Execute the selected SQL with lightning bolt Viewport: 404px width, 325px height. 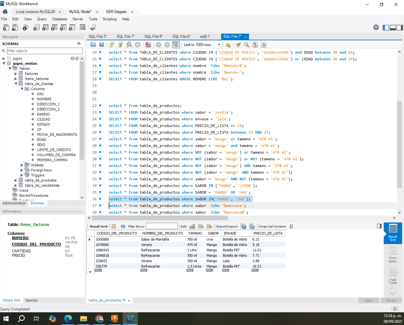(x=112, y=45)
